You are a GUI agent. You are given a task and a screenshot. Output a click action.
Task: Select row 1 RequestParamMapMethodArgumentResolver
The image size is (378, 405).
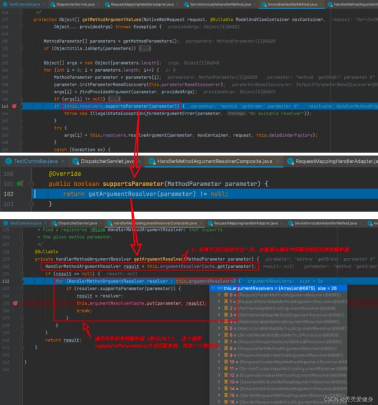pyautogui.click(x=279, y=301)
